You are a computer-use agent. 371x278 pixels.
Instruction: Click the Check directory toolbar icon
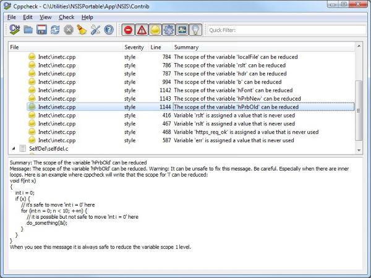coord(15,30)
